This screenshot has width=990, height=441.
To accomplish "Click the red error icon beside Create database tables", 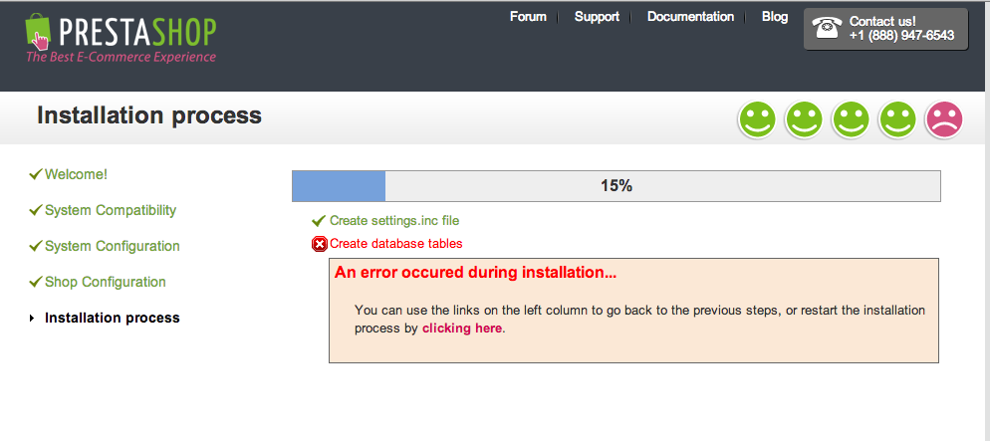I will (x=320, y=244).
